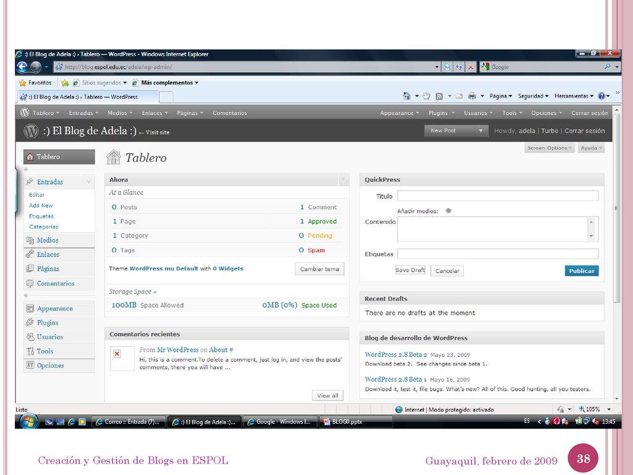This screenshot has height=475, width=633.
Task: Click the Cerrar sesión link beside Turbo
Action: [585, 131]
